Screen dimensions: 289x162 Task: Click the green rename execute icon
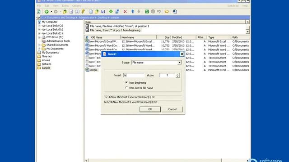tap(147, 12)
